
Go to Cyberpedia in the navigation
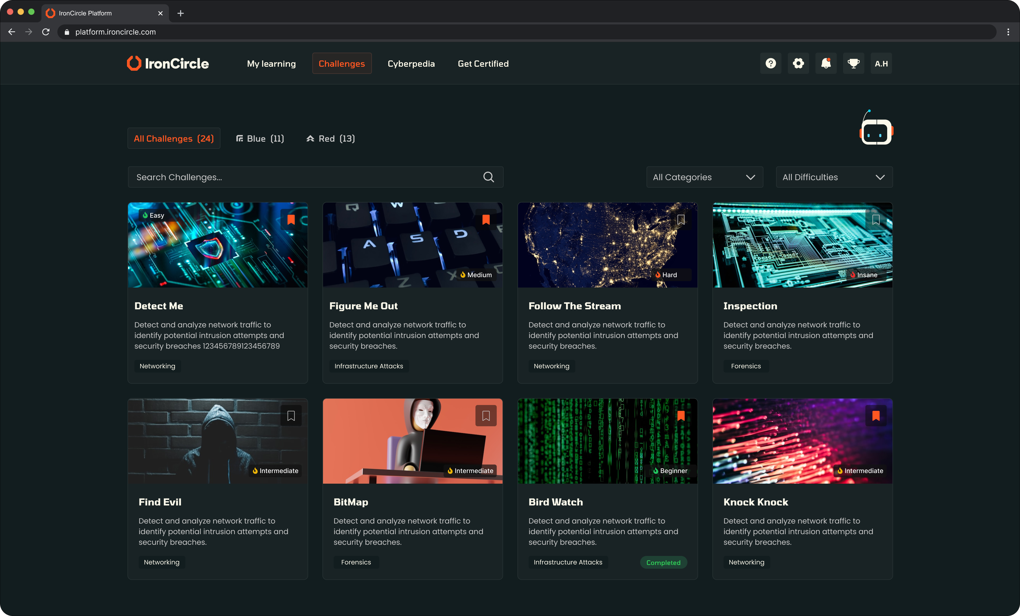411,64
